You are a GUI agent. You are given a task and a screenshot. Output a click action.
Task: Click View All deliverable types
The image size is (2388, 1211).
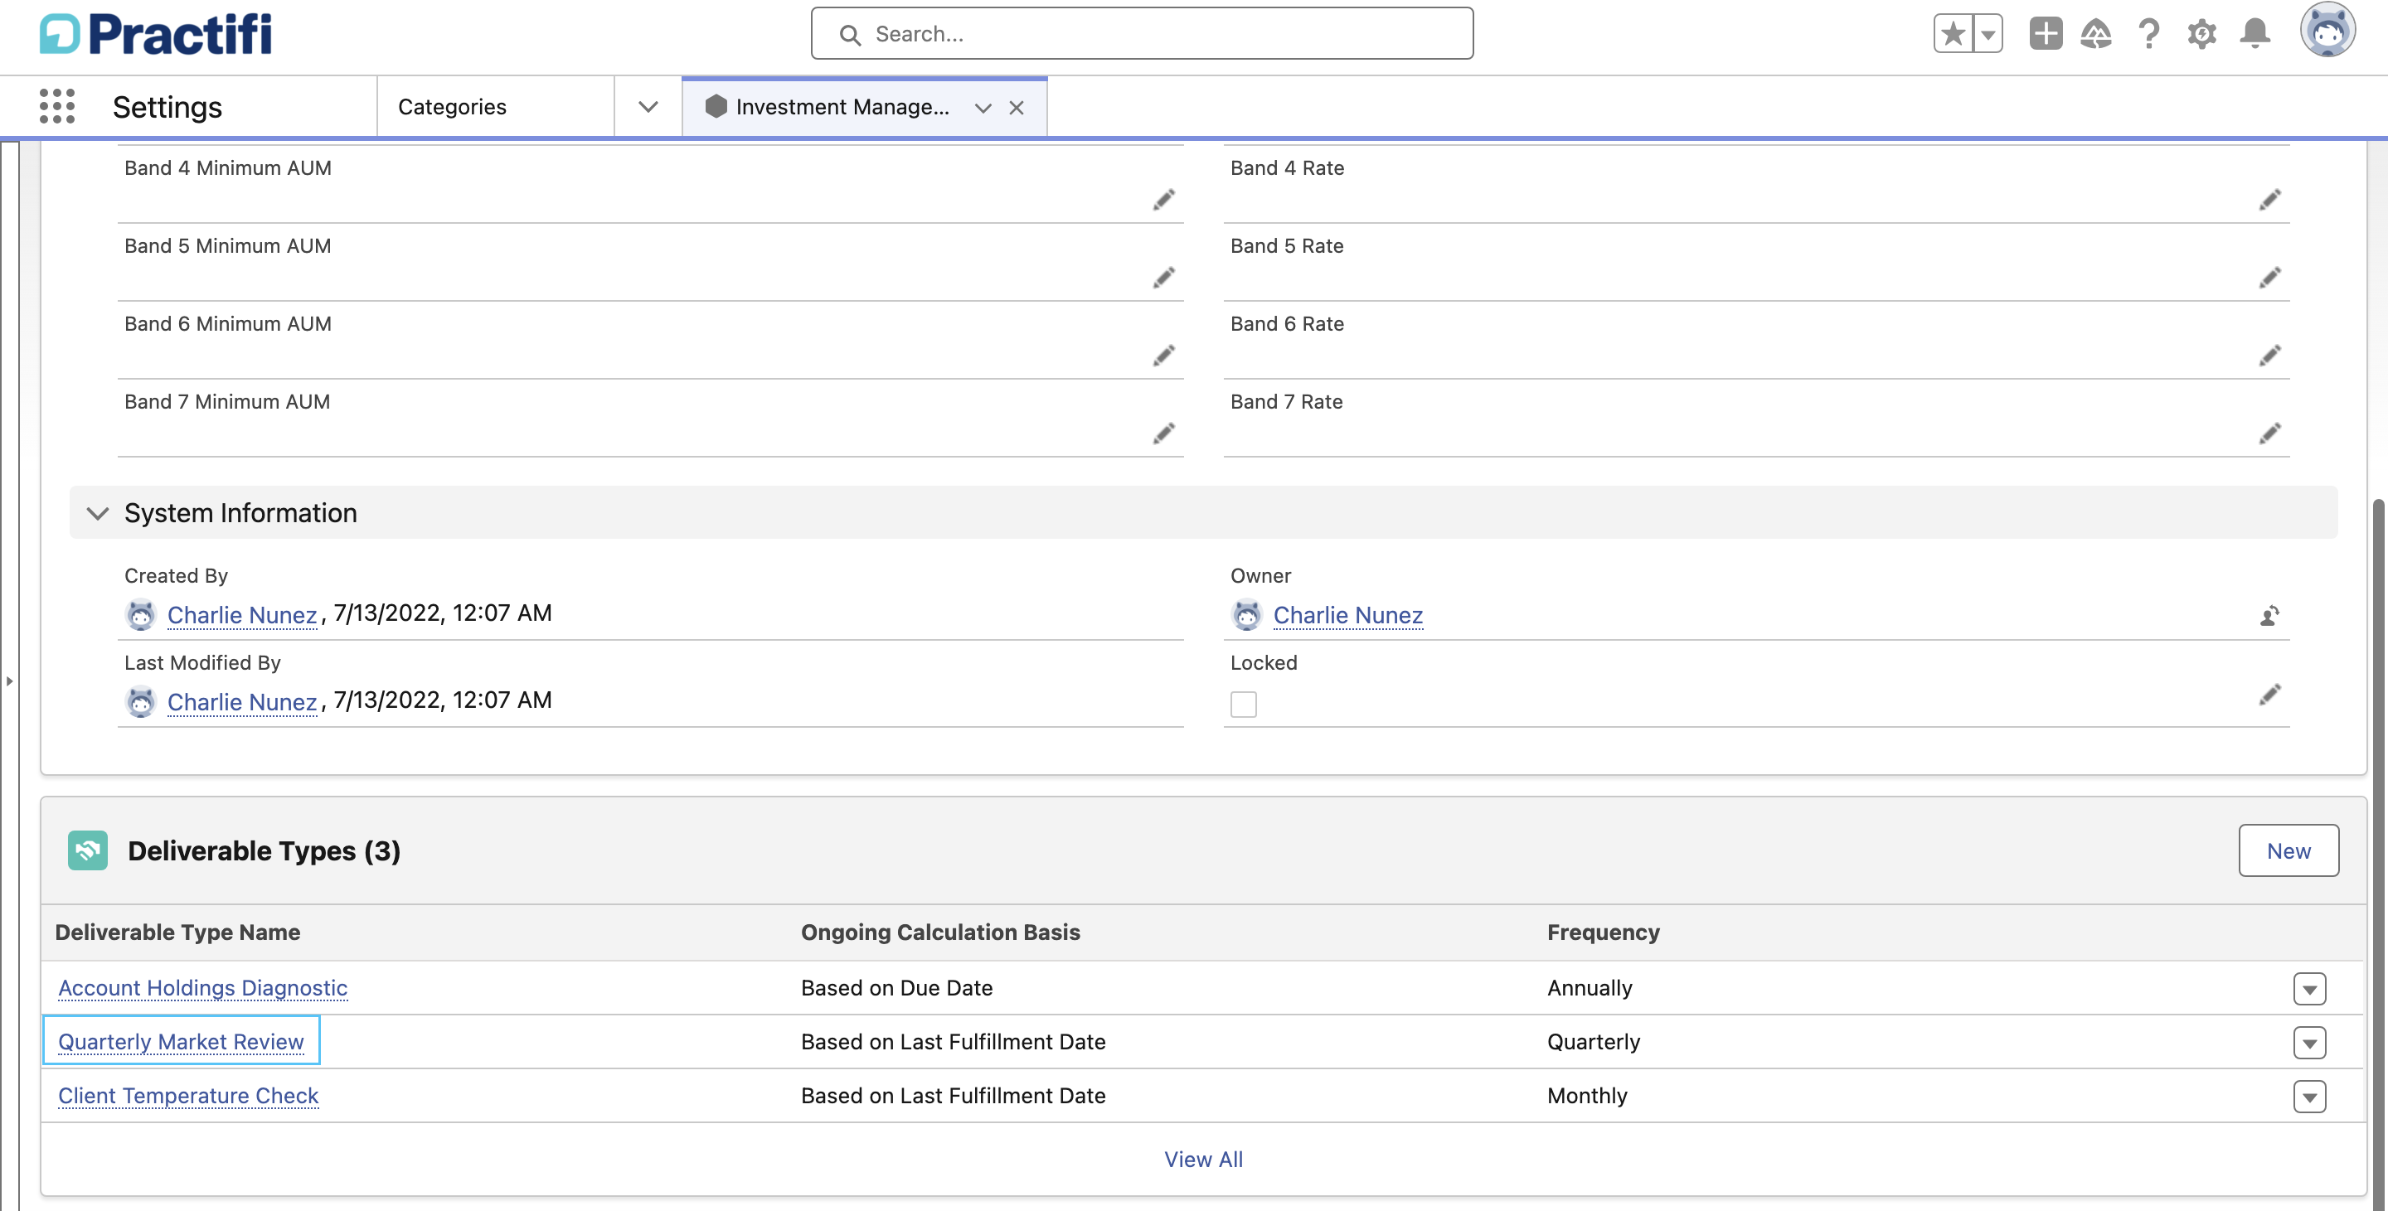point(1203,1159)
